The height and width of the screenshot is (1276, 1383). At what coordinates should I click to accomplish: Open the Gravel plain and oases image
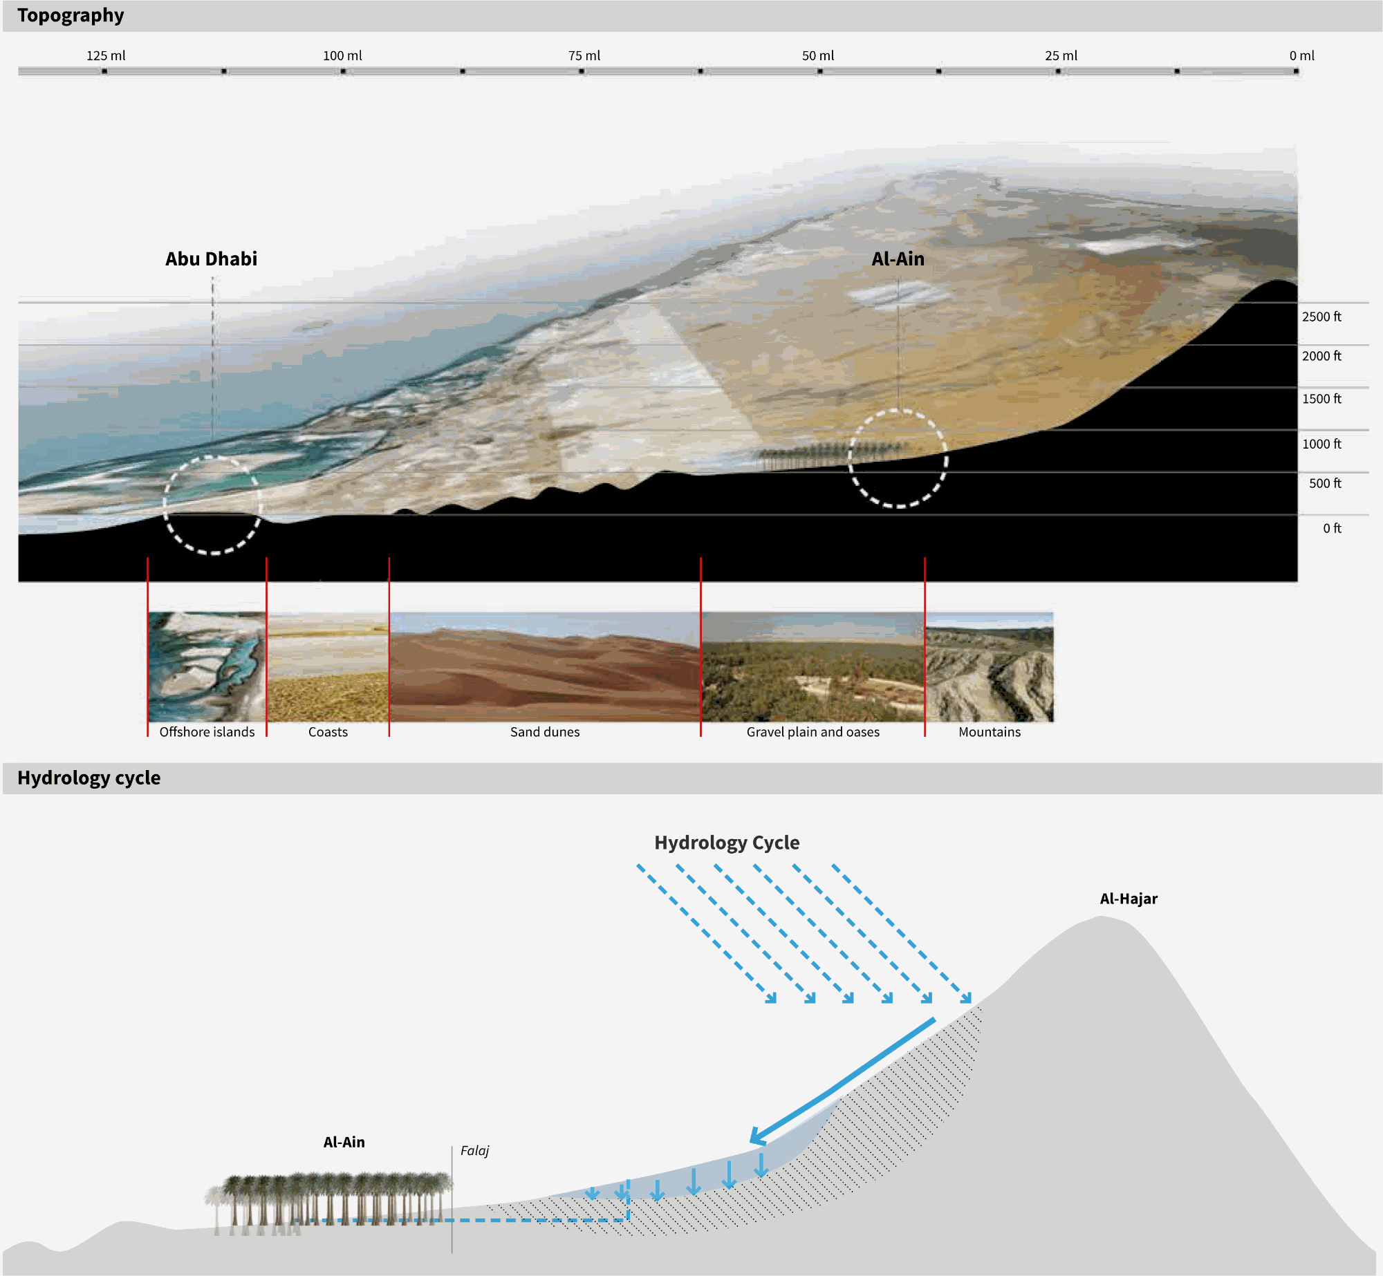(x=813, y=666)
